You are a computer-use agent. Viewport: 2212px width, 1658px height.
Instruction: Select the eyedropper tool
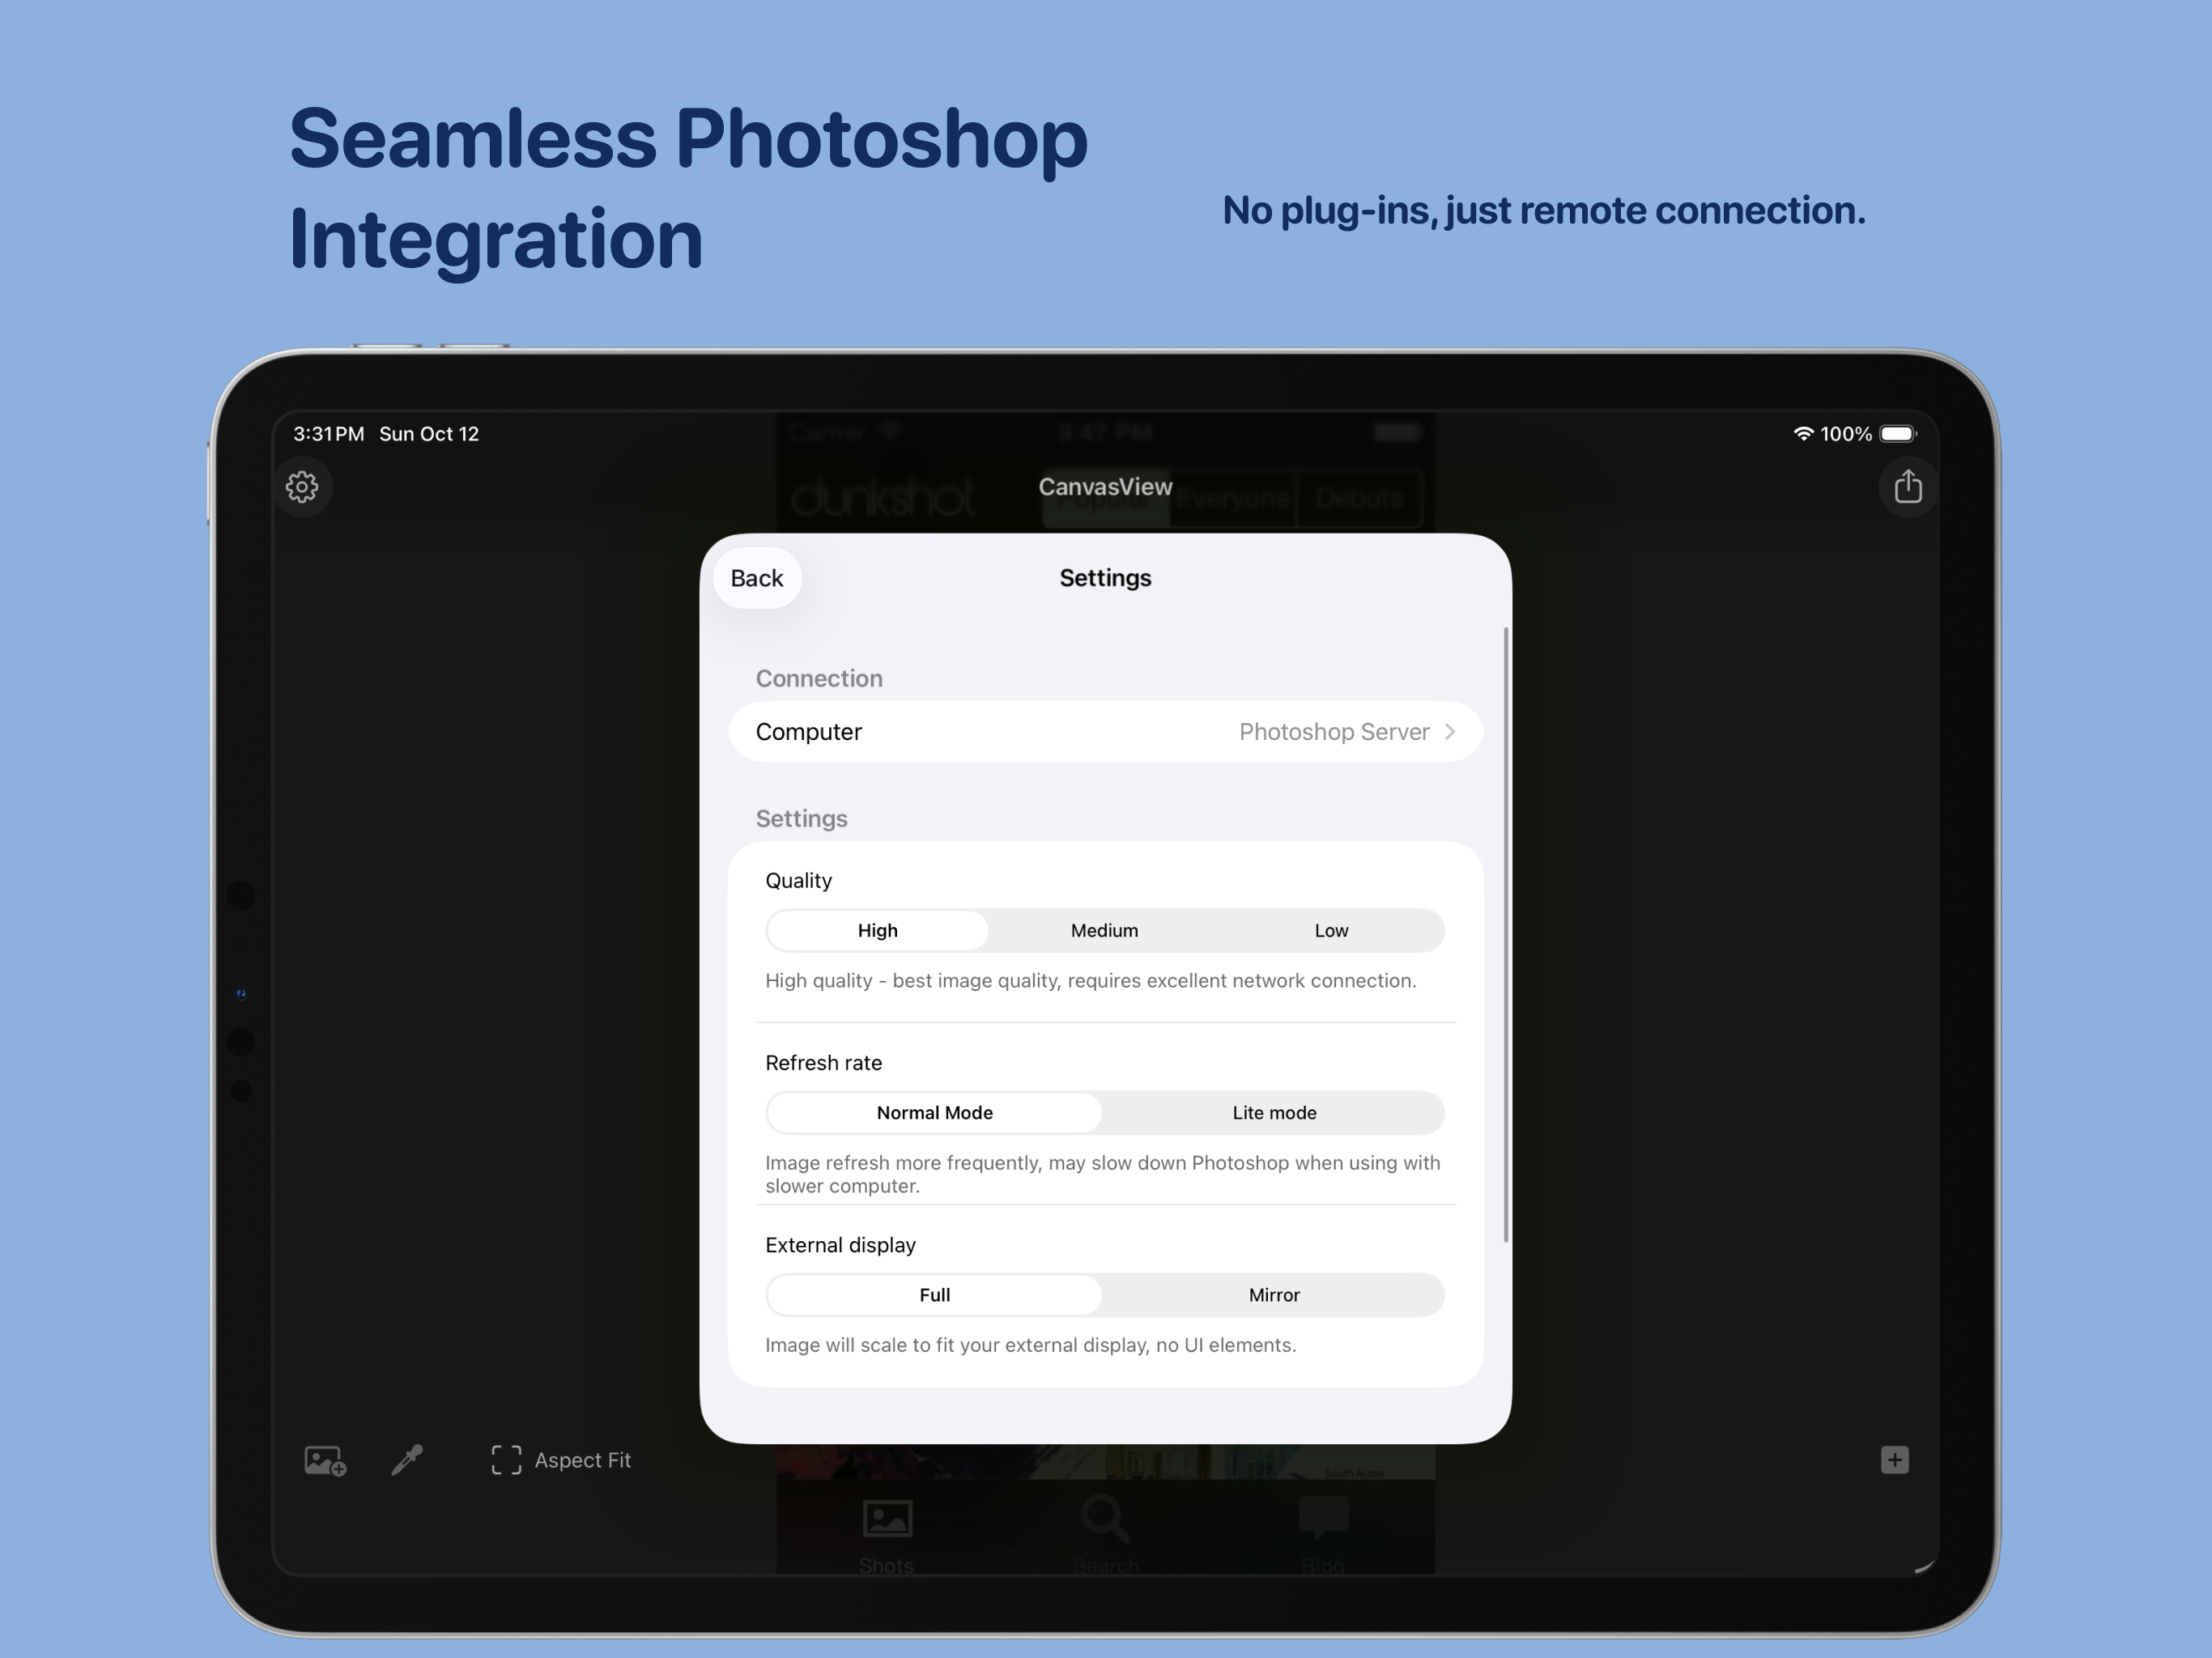click(x=407, y=1460)
